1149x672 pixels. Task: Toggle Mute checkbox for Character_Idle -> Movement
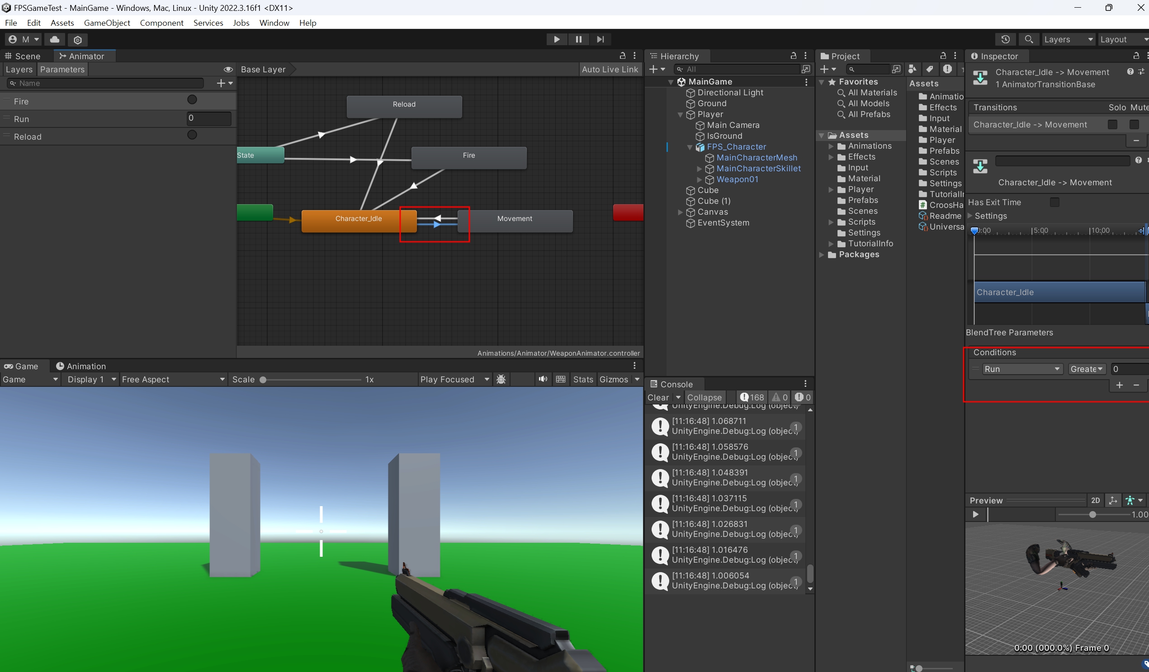pyautogui.click(x=1135, y=124)
